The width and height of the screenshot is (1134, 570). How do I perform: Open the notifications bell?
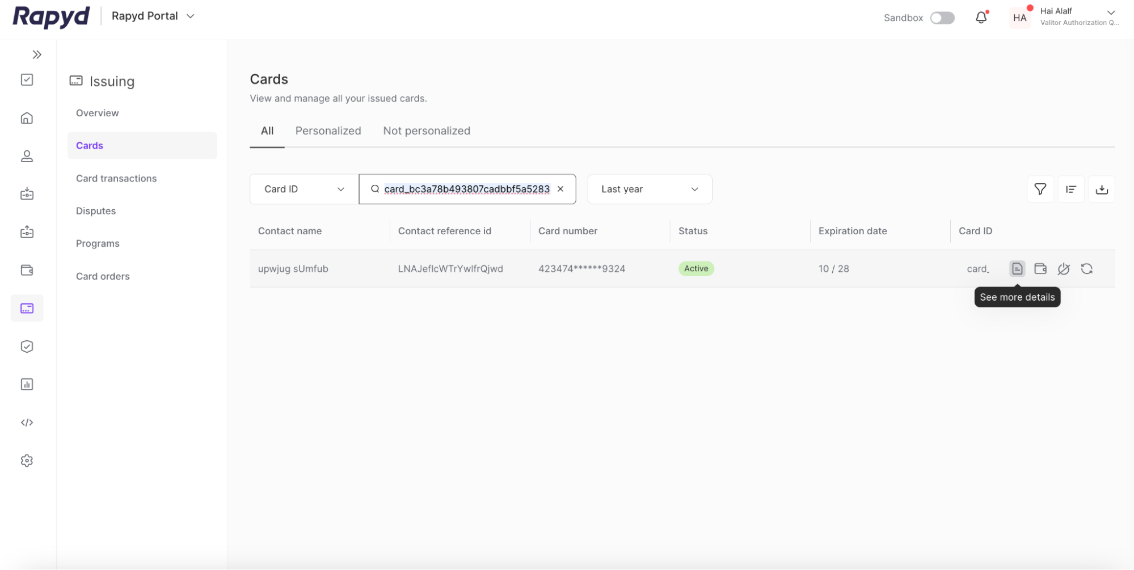[x=981, y=18]
